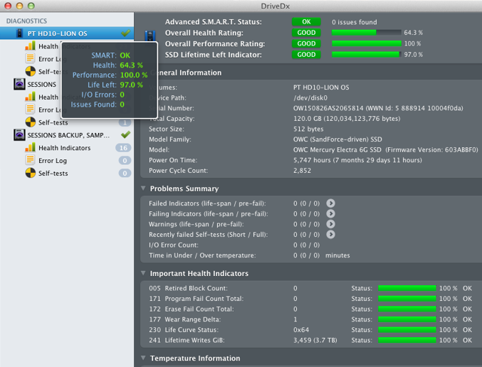This screenshot has width=482, height=367.
Task: Select the SESSIONS drive icon
Action: click(19, 84)
